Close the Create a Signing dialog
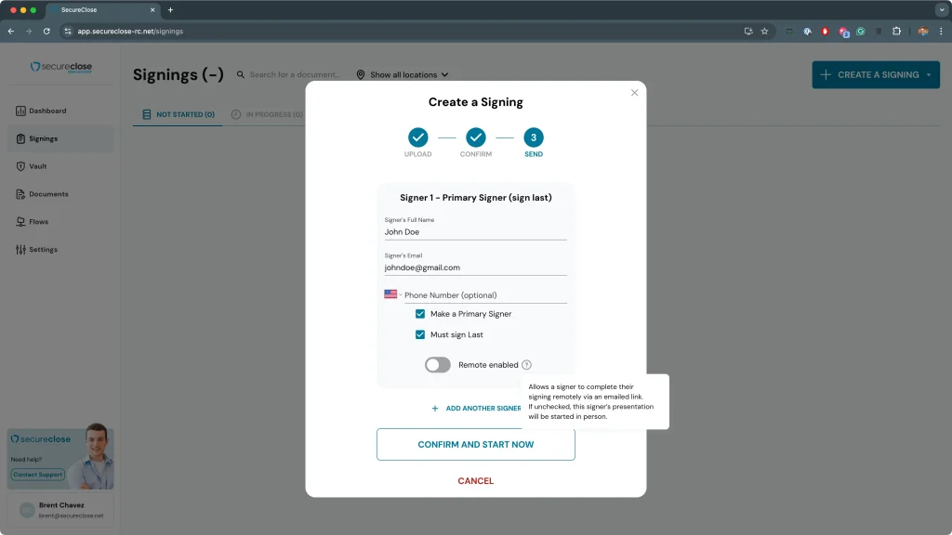This screenshot has width=952, height=535. [635, 93]
